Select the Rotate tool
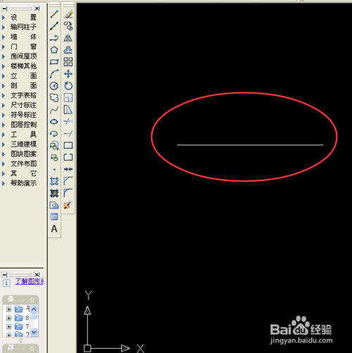The width and height of the screenshot is (352, 353). (68, 86)
